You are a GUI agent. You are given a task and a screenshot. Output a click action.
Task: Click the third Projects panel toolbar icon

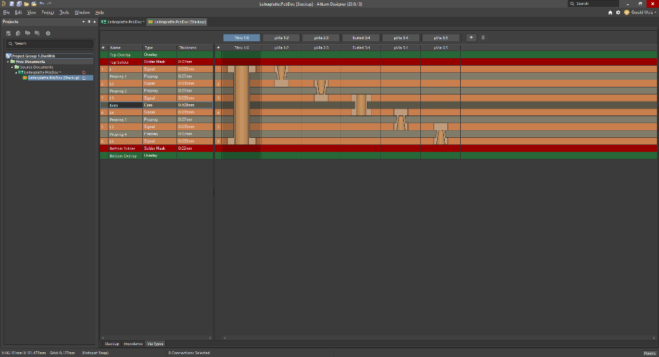click(x=28, y=33)
